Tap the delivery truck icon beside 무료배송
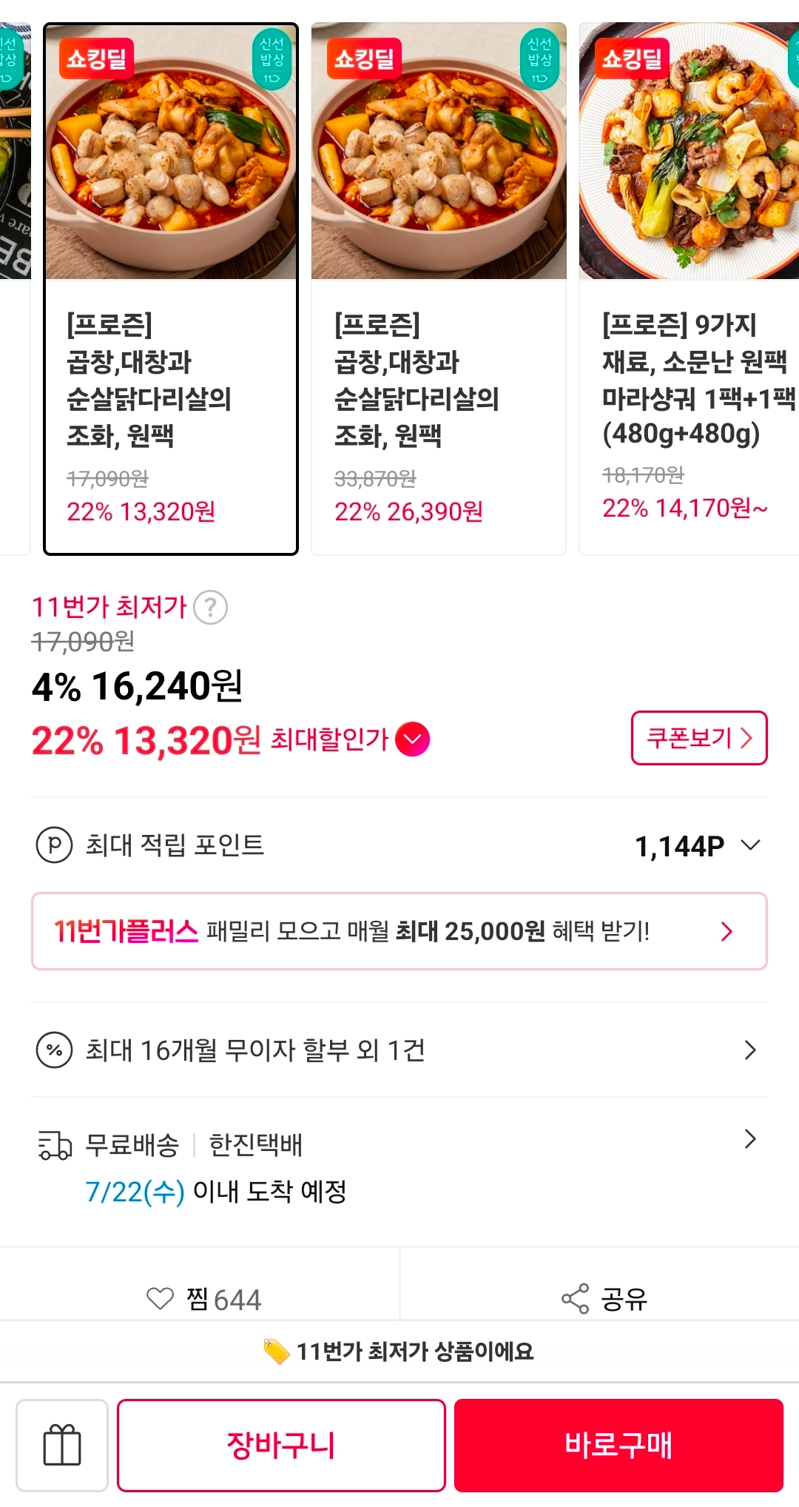Image resolution: width=799 pixels, height=1507 pixels. pos(55,1145)
